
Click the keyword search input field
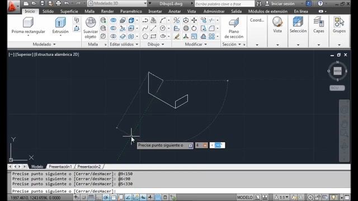tap(224, 4)
